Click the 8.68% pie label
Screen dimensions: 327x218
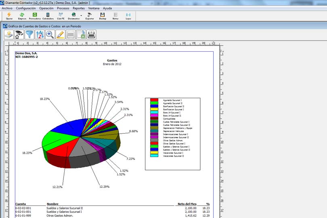(x=134, y=131)
